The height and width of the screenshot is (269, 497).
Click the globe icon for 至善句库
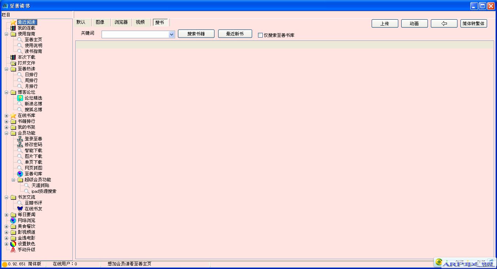pyautogui.click(x=20, y=174)
